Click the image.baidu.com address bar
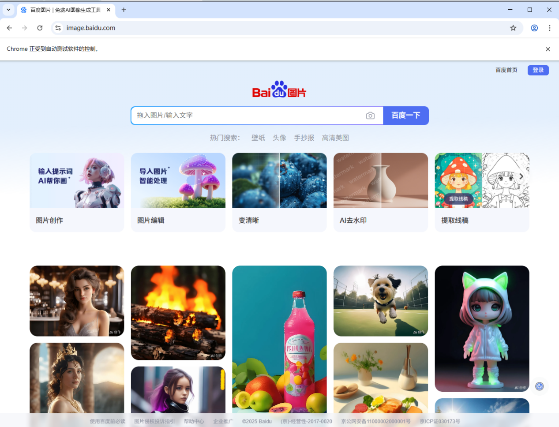Screen dimensions: 559x427 [x=282, y=28]
